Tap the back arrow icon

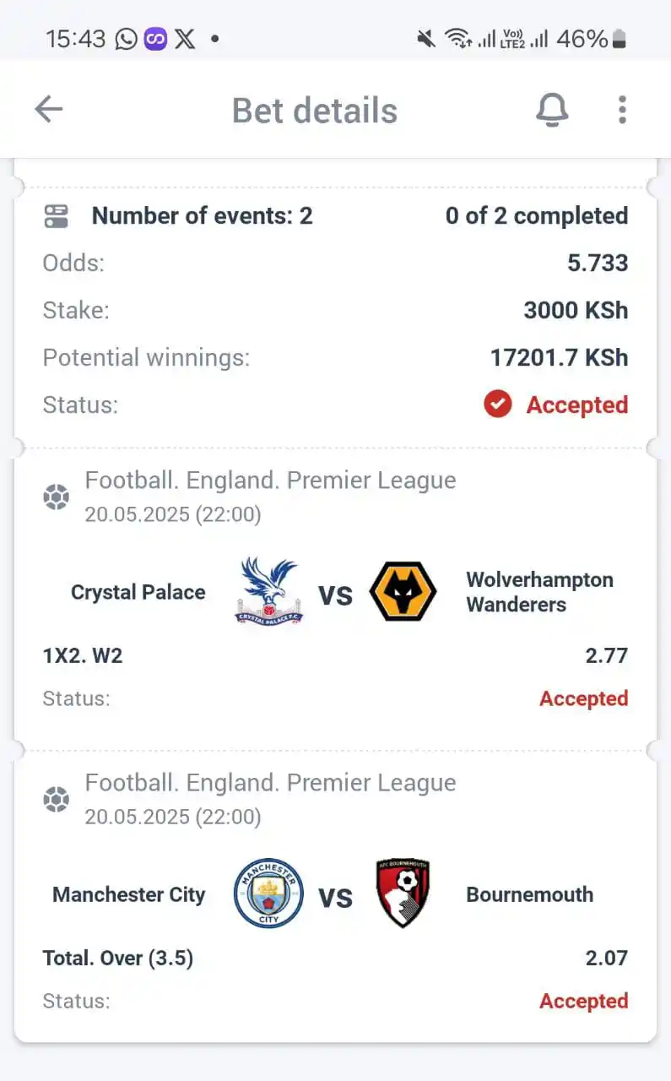click(49, 110)
